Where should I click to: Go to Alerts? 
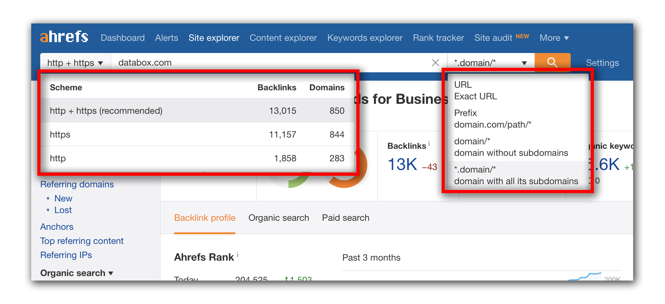tap(166, 38)
